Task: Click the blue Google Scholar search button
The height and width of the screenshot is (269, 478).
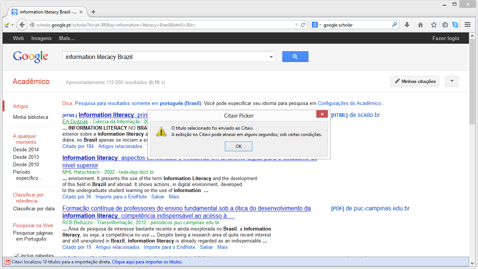Action: tap(295, 57)
